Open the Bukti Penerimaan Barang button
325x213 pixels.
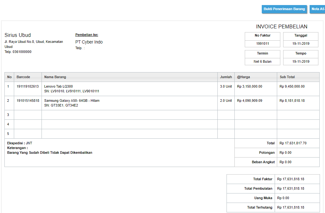284,9
